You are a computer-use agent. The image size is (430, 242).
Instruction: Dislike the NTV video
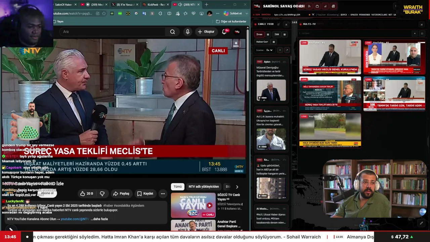pyautogui.click(x=102, y=194)
